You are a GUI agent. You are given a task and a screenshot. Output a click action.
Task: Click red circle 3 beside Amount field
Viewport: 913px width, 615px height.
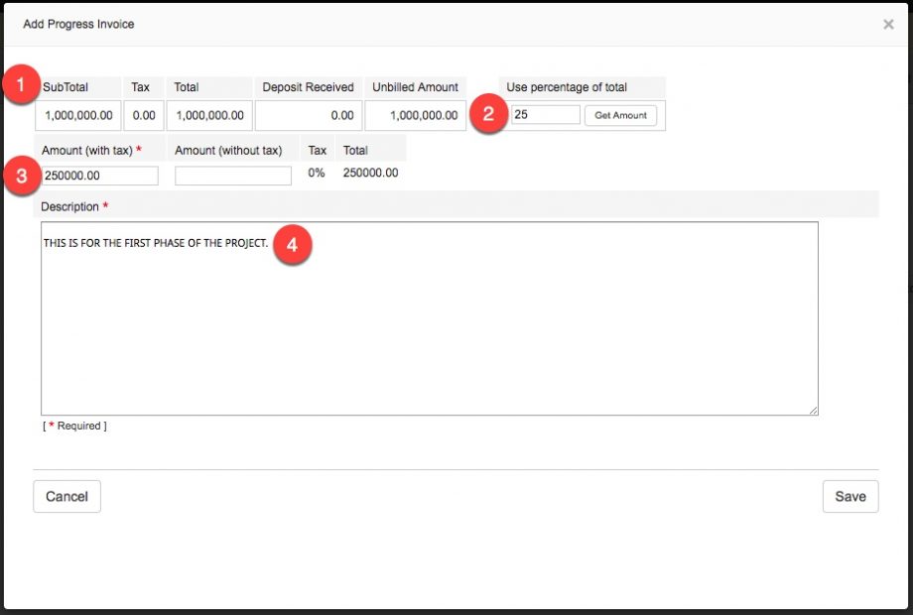19,176
